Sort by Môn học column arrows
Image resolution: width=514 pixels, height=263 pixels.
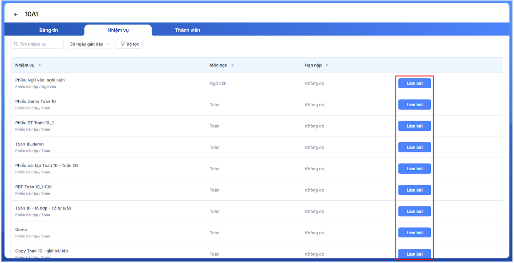(232, 65)
